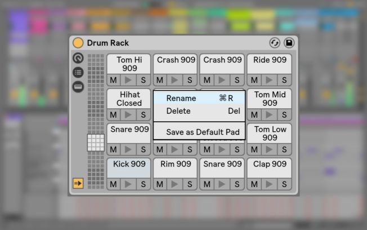Mute the Rim 909 pad
The width and height of the screenshot is (367, 230).
pyautogui.click(x=160, y=184)
